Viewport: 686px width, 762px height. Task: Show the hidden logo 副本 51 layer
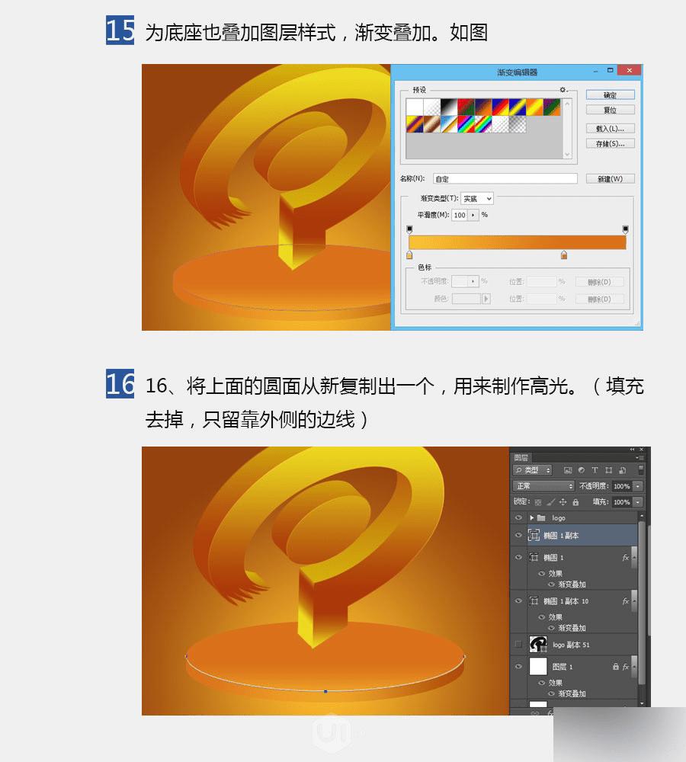click(x=518, y=644)
